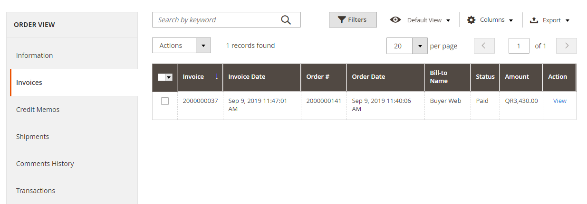This screenshot has width=587, height=204.
Task: Click the search magnifier icon
Action: point(286,20)
